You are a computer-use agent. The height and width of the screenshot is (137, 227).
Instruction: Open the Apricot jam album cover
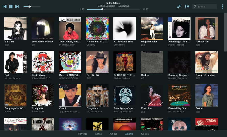click(207, 29)
